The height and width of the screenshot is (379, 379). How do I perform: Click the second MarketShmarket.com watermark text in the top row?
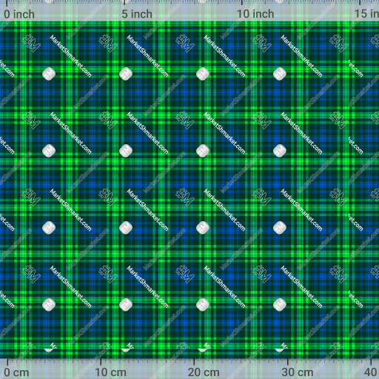(x=147, y=56)
